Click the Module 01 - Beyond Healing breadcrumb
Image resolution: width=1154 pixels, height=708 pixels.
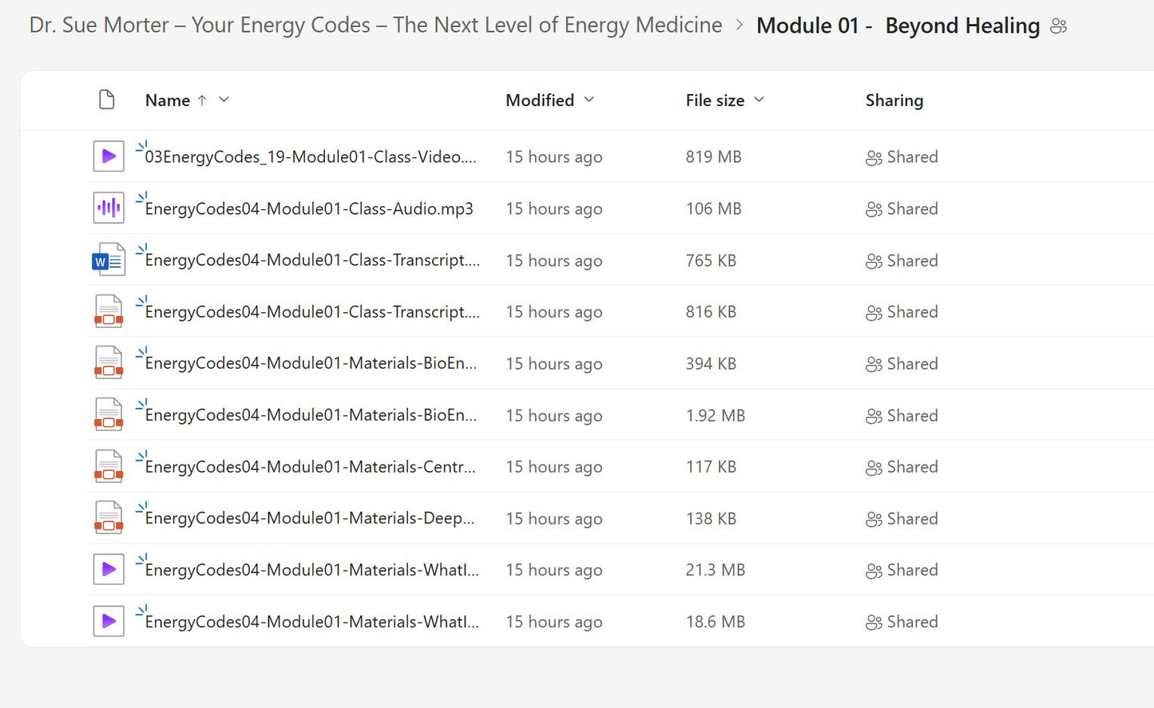(x=898, y=26)
